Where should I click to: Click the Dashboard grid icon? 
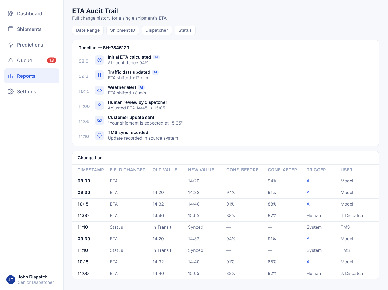11,13
